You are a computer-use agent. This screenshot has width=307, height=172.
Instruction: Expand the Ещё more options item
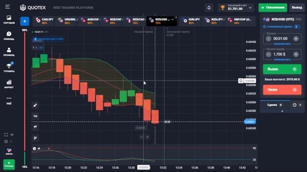pos(9,100)
